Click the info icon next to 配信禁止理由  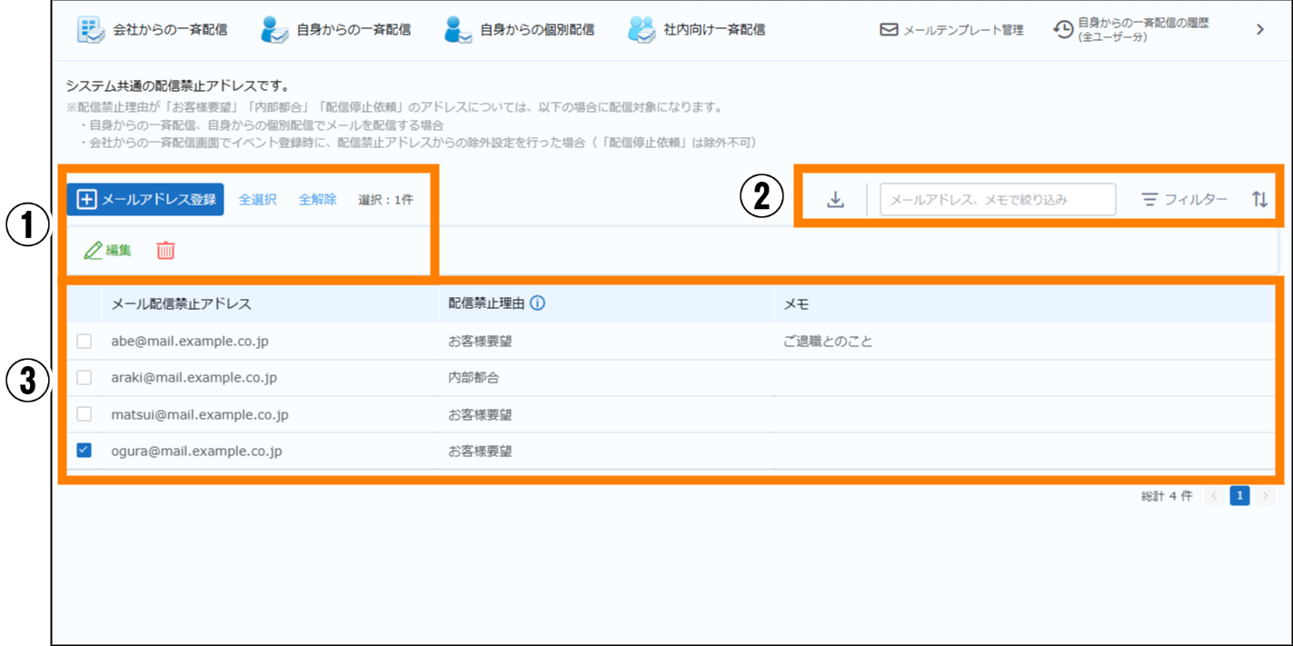tap(537, 304)
